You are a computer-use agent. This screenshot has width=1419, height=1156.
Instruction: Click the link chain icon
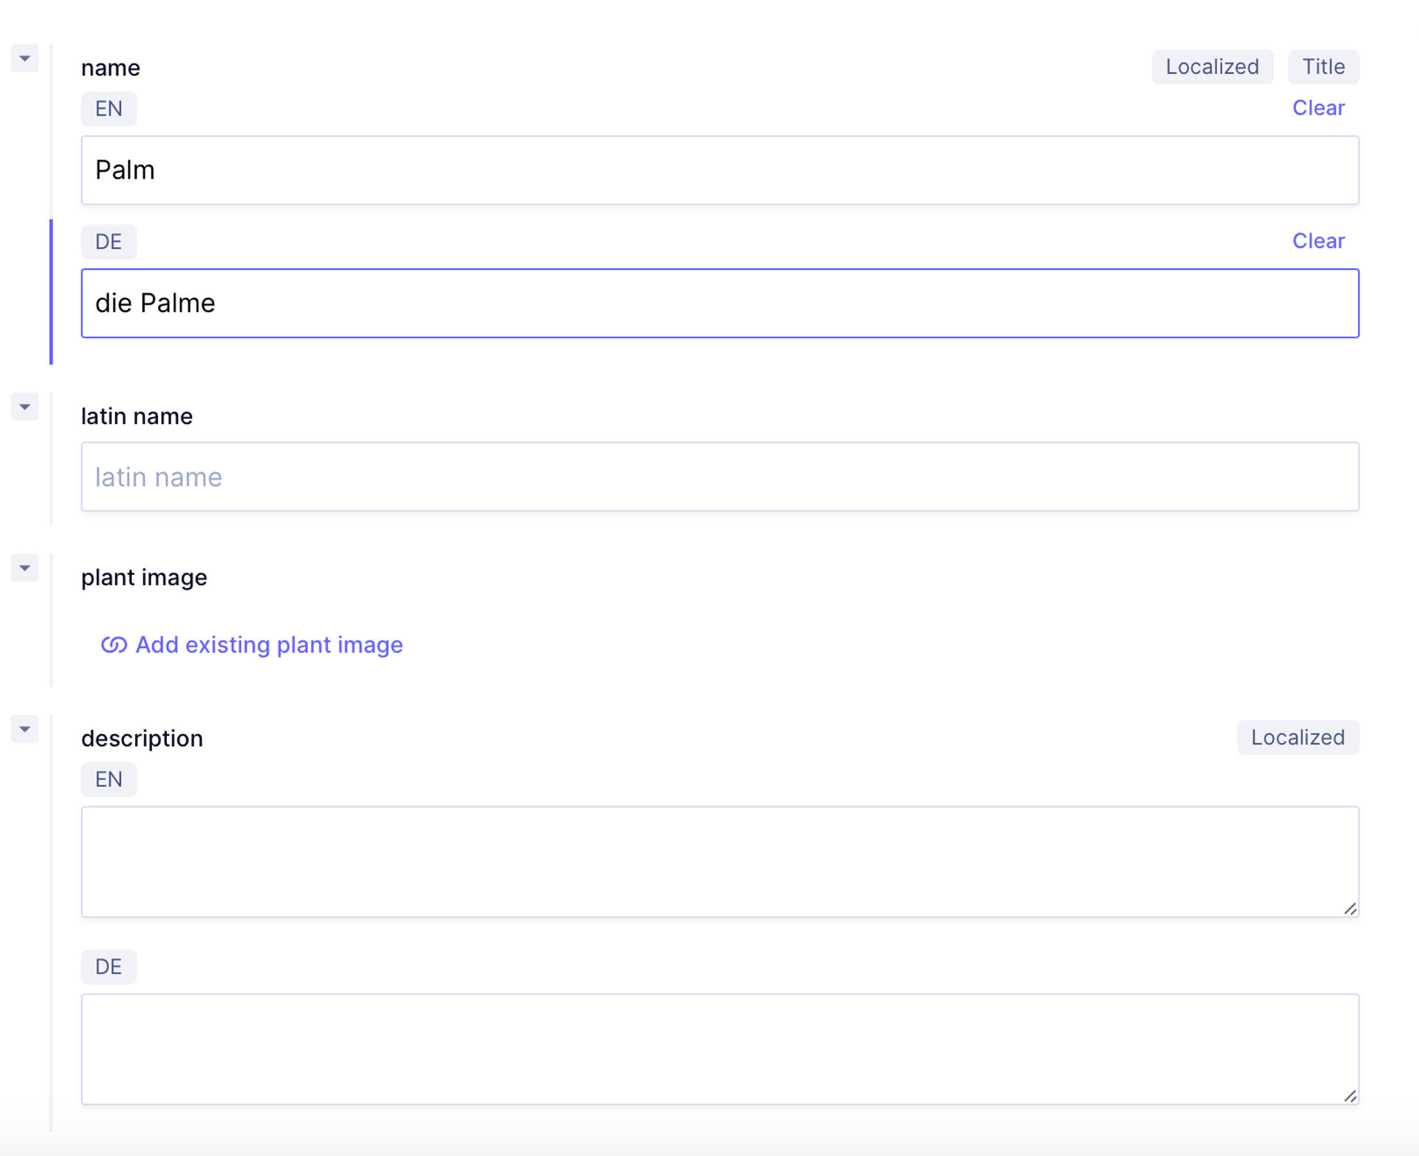coord(114,645)
